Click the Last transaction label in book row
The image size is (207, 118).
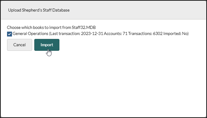point(65,34)
